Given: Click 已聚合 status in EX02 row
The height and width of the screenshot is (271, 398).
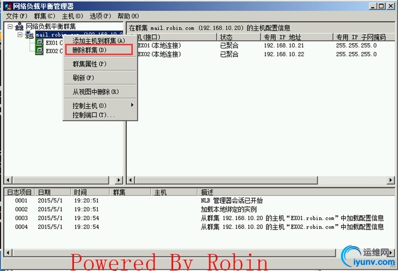Looking at the screenshot, I should (x=229, y=54).
